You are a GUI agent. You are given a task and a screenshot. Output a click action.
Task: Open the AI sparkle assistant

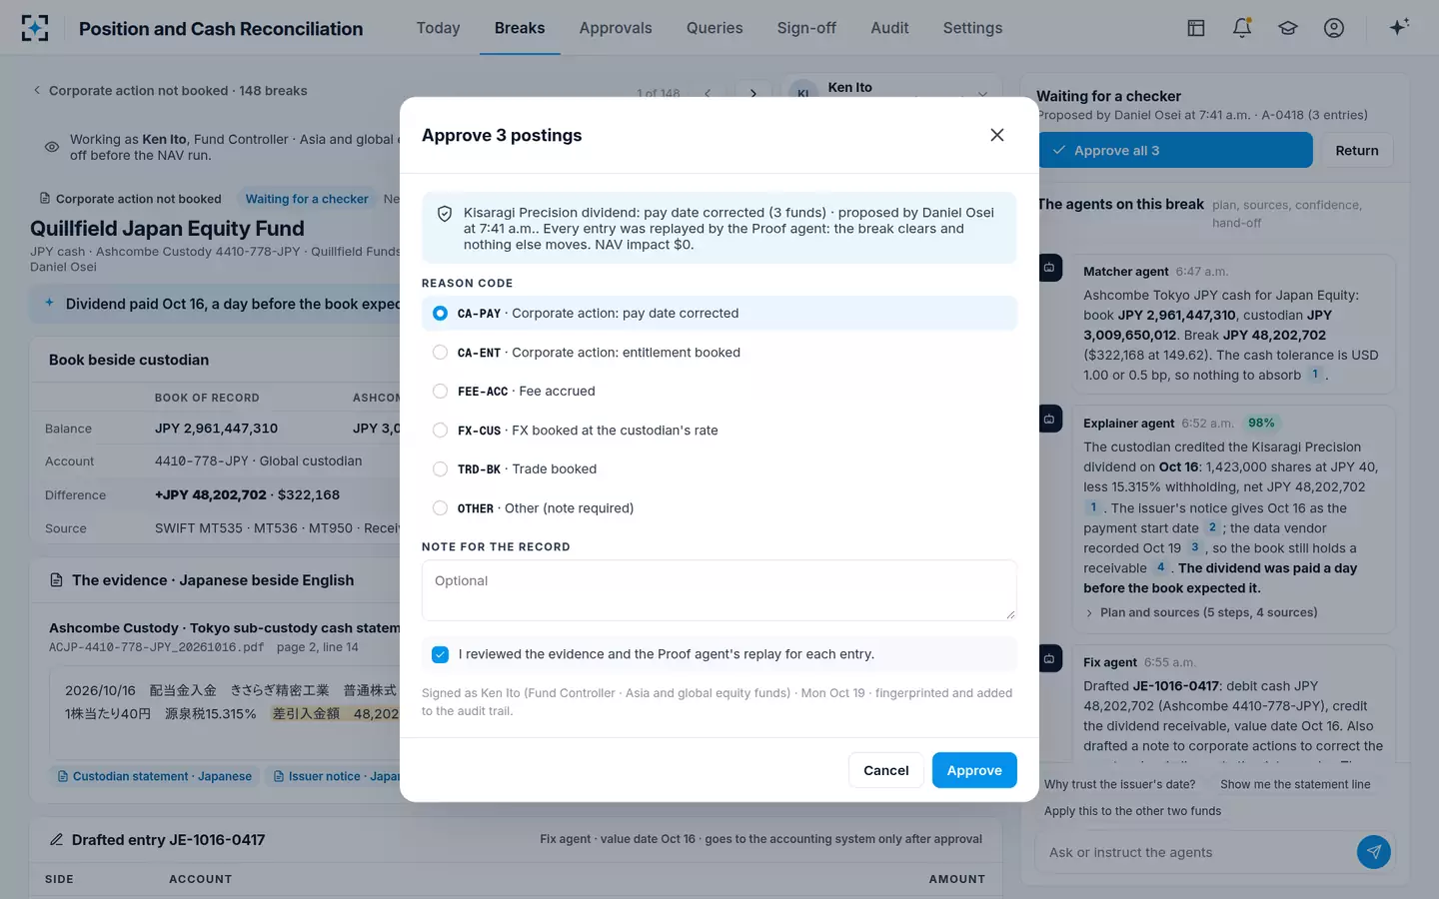click(1399, 27)
